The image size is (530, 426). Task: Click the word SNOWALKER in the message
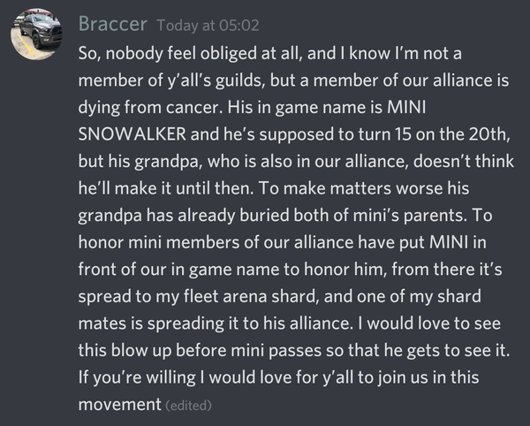pyautogui.click(x=132, y=143)
